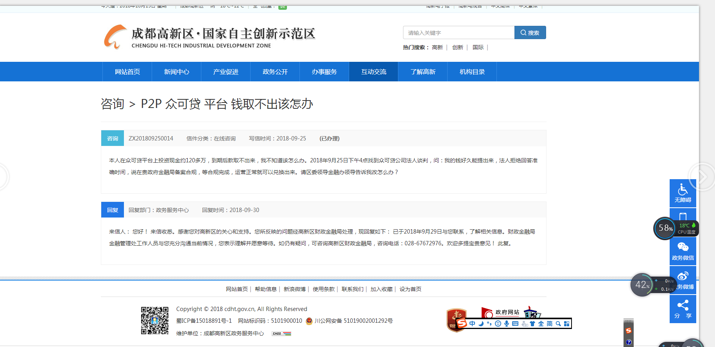Go to the 新闻中心 navigation tab
The height and width of the screenshot is (347, 715).
(176, 72)
